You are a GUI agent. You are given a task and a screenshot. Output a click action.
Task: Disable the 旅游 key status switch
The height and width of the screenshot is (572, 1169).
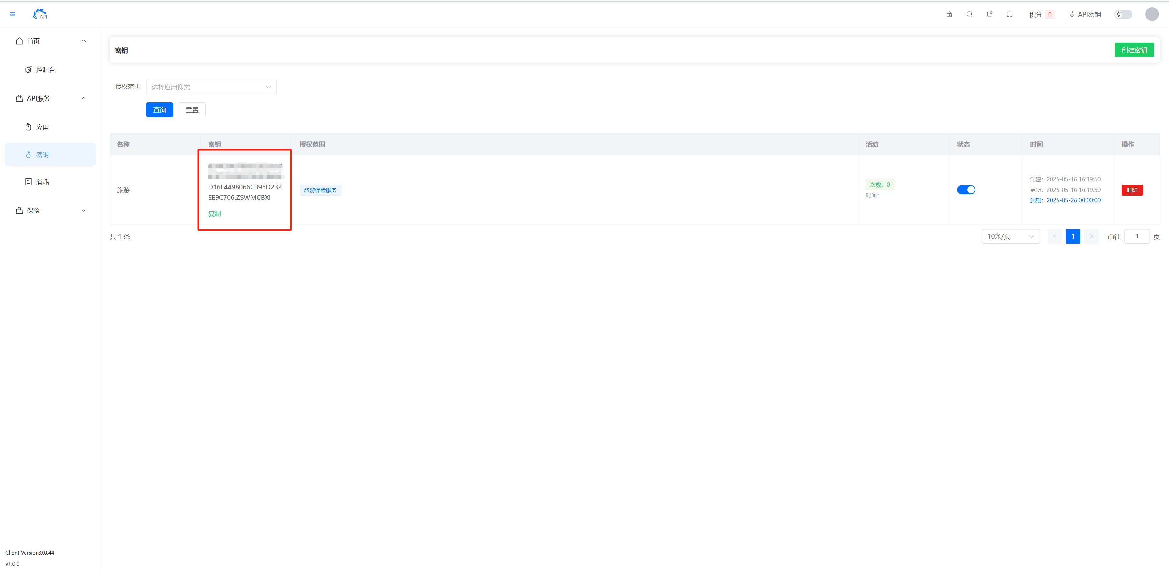966,190
